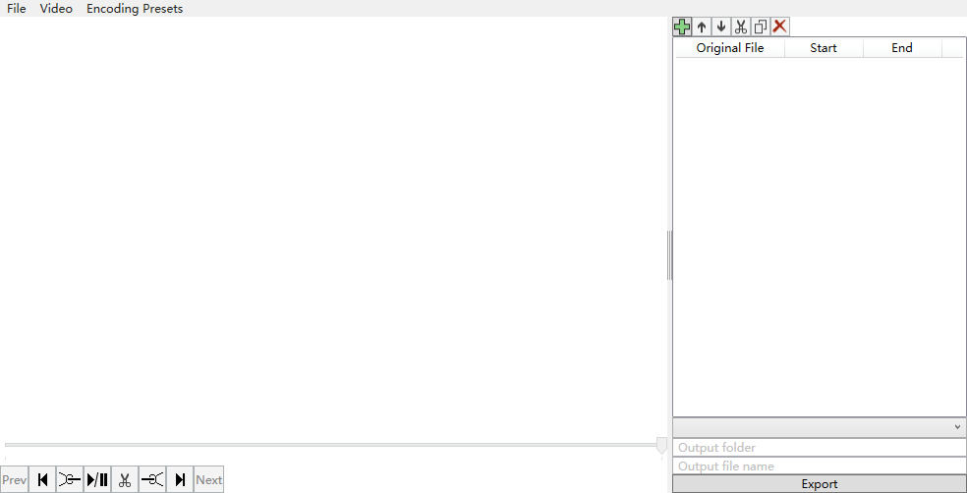Jump to segment start

pyautogui.click(x=42, y=479)
